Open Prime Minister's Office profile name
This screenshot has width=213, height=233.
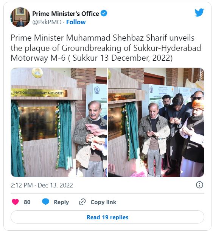[x=65, y=14]
